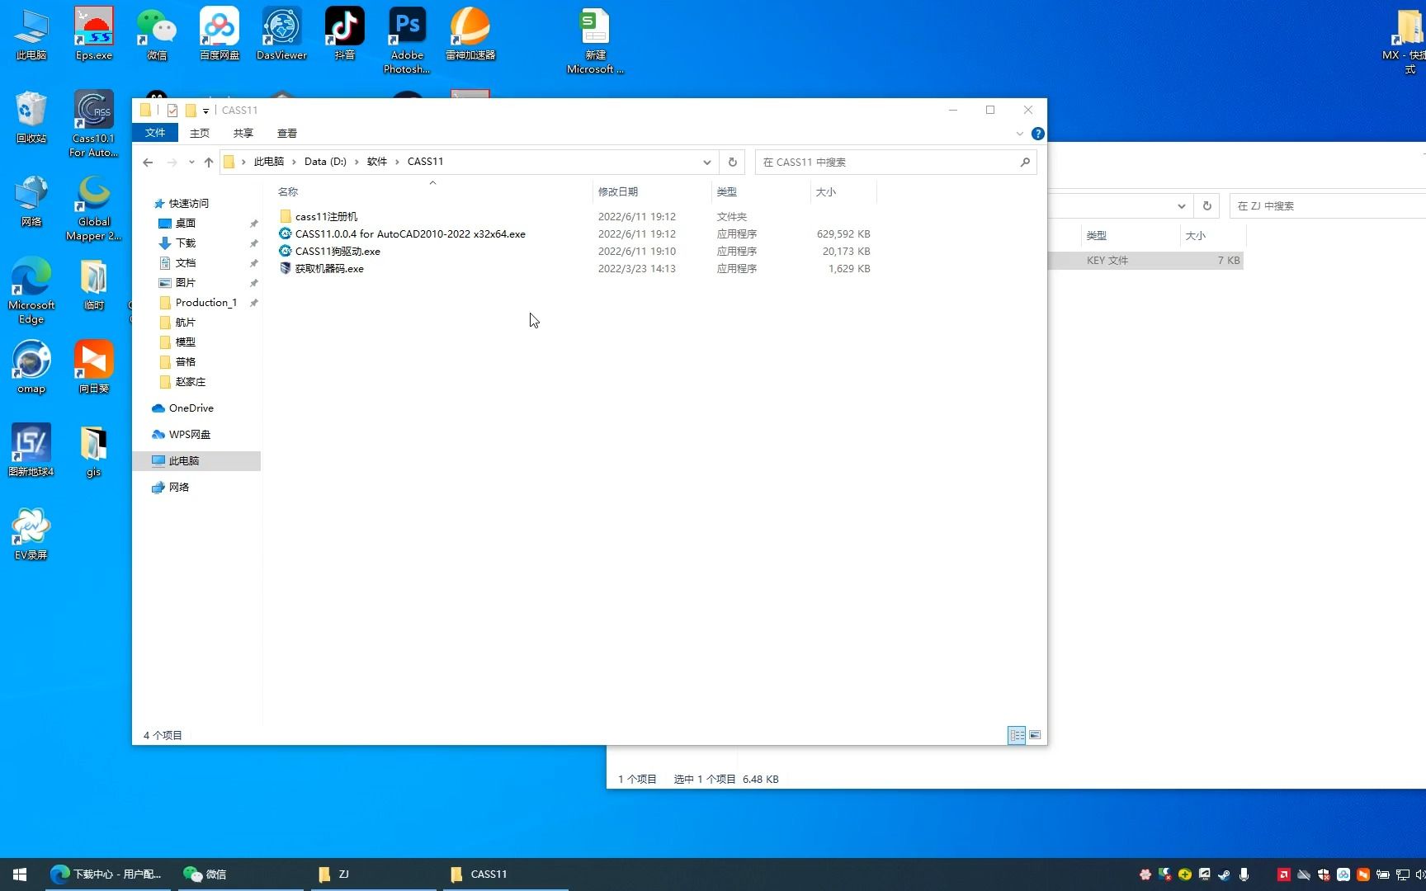Launch DasViewer from the desktop

coord(281,25)
